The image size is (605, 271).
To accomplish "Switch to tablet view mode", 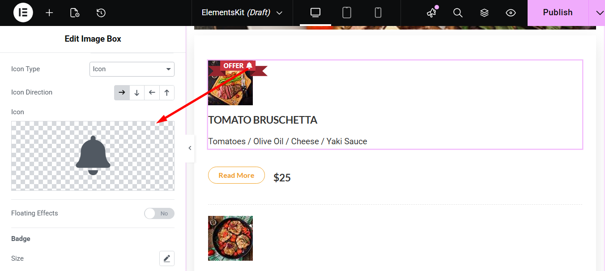I will click(347, 13).
